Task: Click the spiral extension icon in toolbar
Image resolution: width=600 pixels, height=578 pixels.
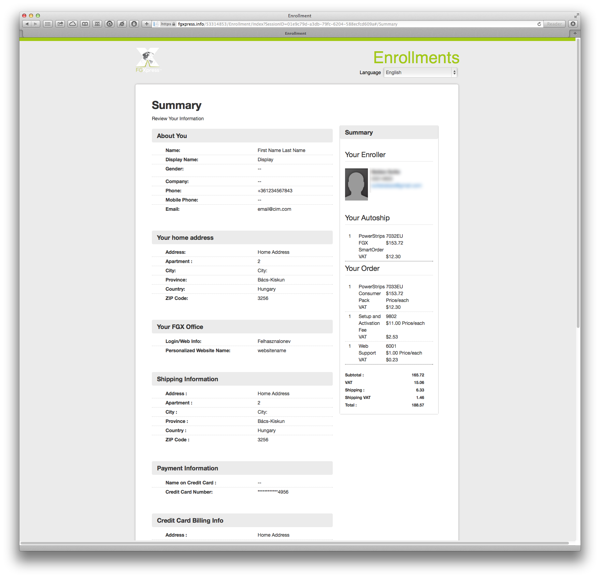Action: point(110,24)
